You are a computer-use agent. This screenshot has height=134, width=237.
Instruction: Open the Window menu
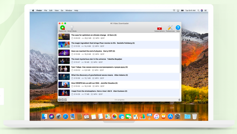point(69,11)
